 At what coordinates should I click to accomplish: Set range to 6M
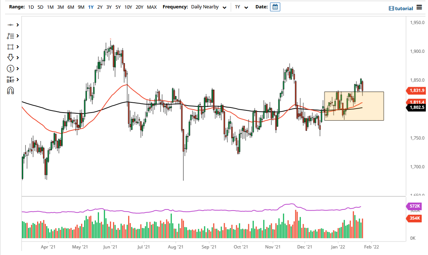(71, 7)
